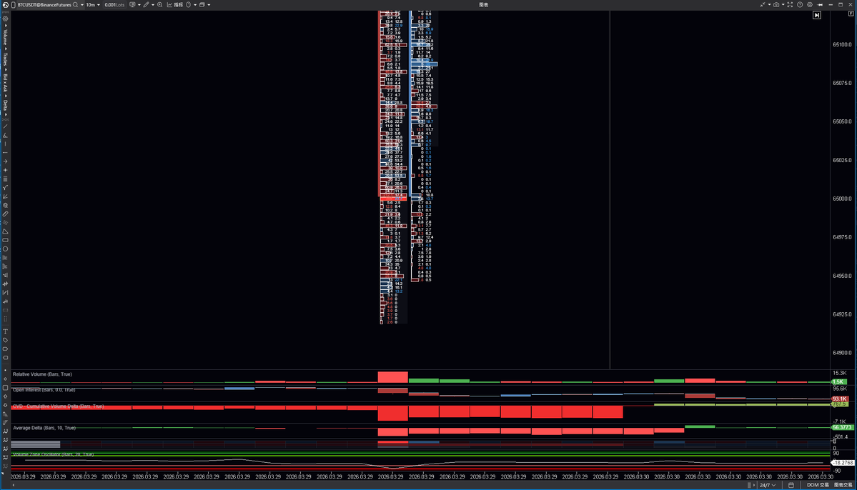The width and height of the screenshot is (857, 490).
Task: Toggle the mouse mode icon in toolbar
Action: pyautogui.click(x=189, y=5)
